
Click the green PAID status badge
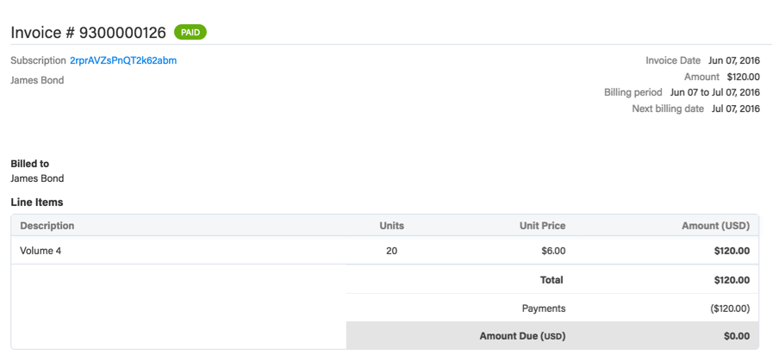190,32
